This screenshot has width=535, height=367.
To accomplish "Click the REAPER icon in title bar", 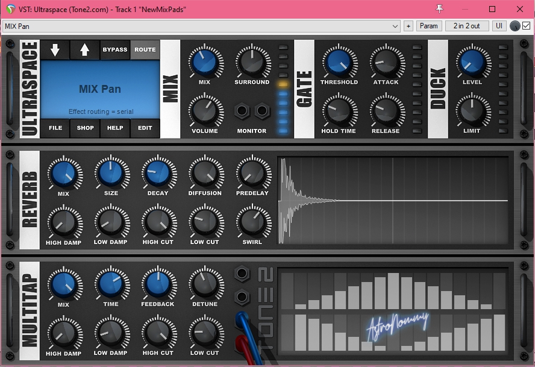I will coord(11,9).
